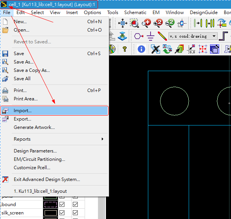Insert a pin with the hexagon icon
This screenshot has width=231, height=219.
139,36
